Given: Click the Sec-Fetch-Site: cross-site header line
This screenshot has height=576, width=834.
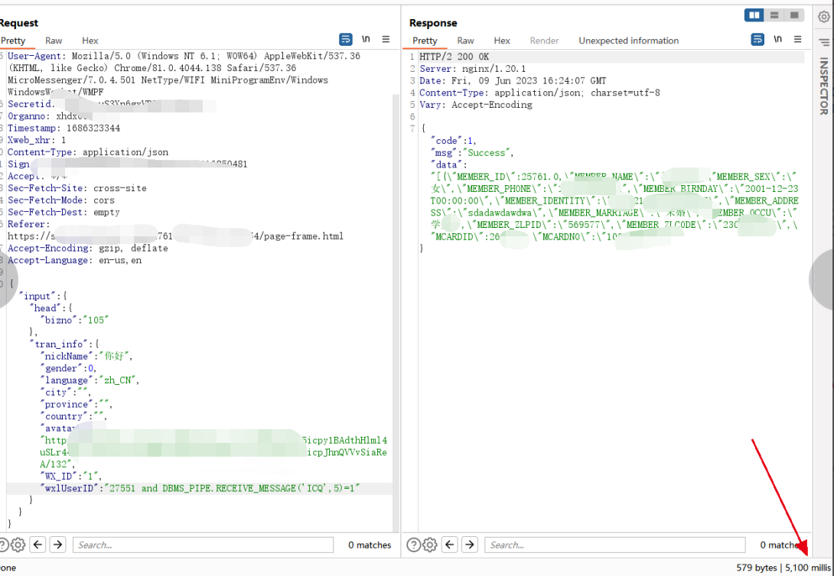Looking at the screenshot, I should 77,188.
